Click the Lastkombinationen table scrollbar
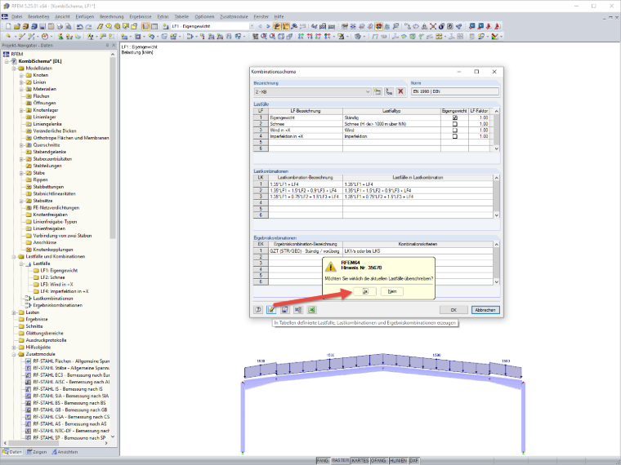Screen dimensions: 621x465 [x=497, y=197]
